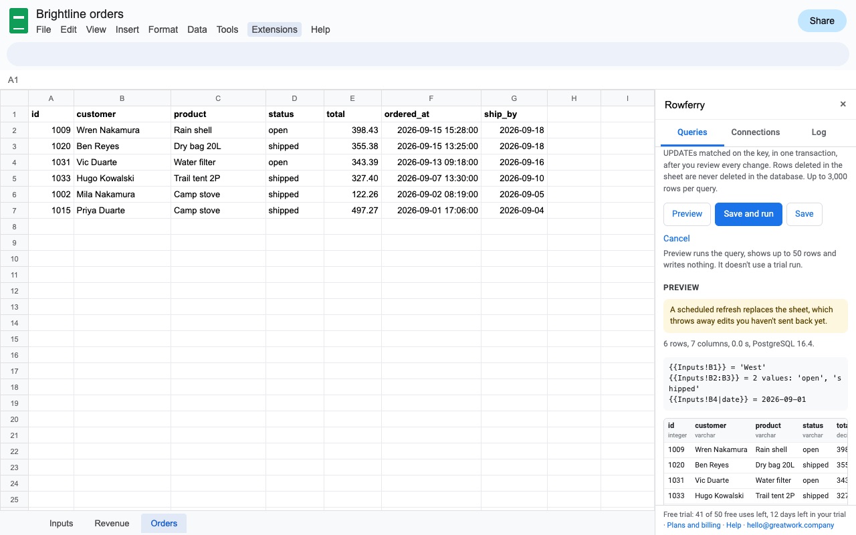
Task: Open the View menu
Action: point(96,29)
